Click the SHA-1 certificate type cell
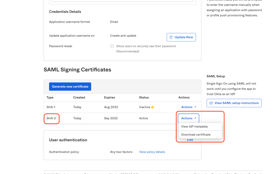Screen dimensions: 275x174 (x=51, y=107)
